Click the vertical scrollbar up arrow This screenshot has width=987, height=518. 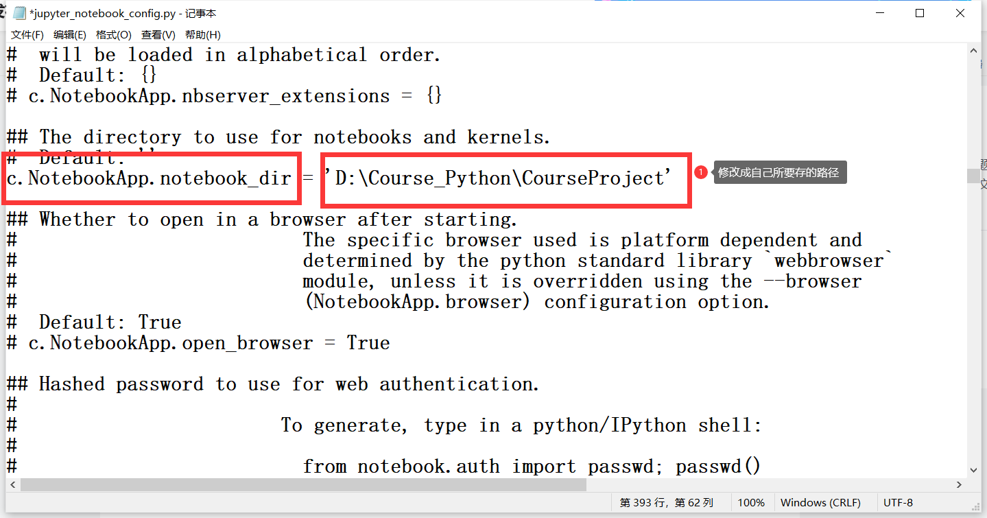click(973, 49)
